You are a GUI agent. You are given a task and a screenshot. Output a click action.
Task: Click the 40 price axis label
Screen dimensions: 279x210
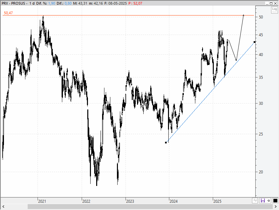261,55
